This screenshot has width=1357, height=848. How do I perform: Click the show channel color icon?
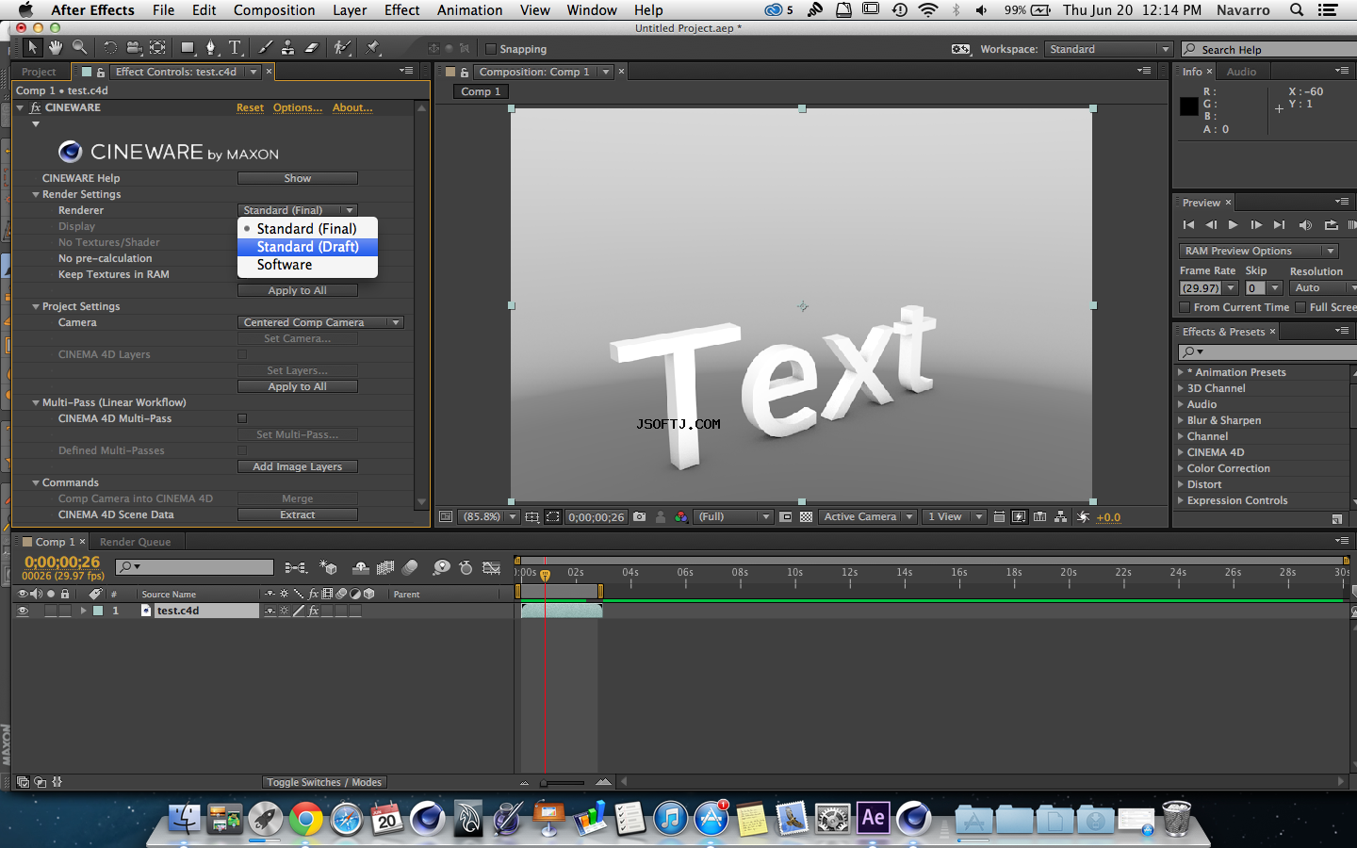coord(680,516)
